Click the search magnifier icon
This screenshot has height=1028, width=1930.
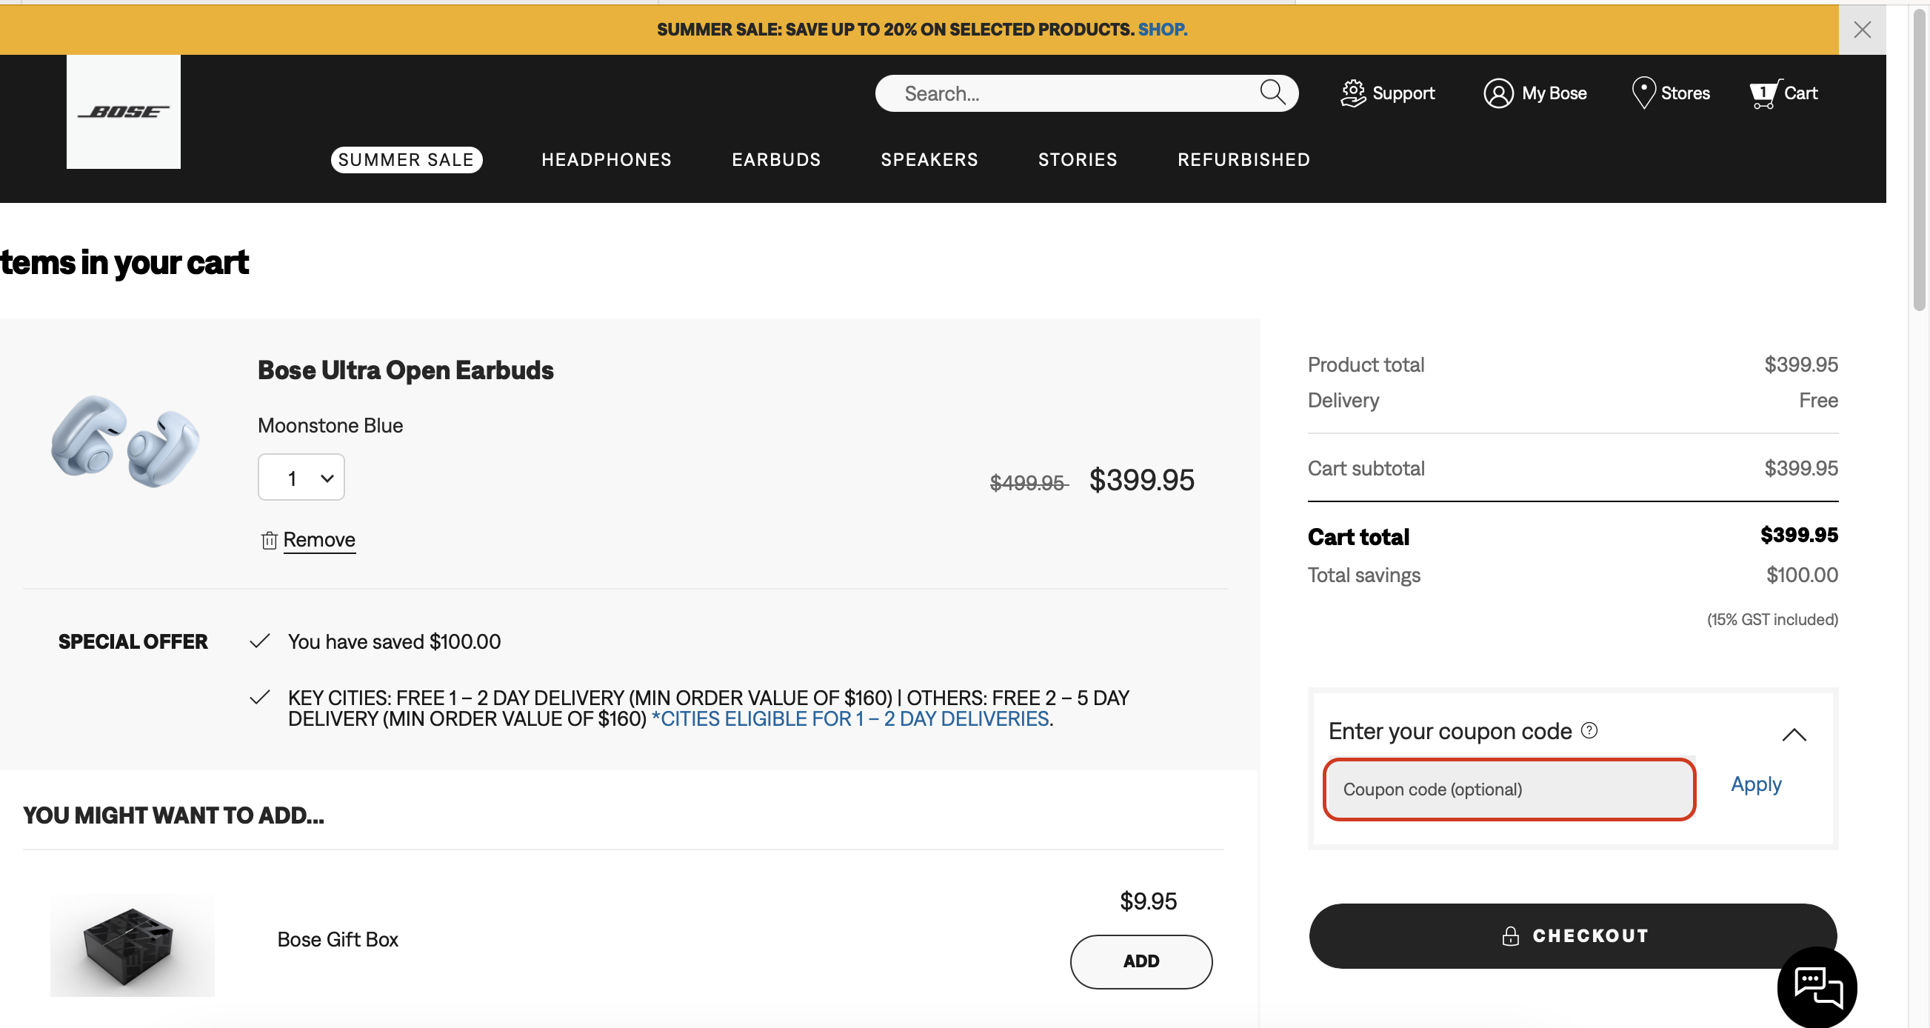pyautogui.click(x=1272, y=92)
